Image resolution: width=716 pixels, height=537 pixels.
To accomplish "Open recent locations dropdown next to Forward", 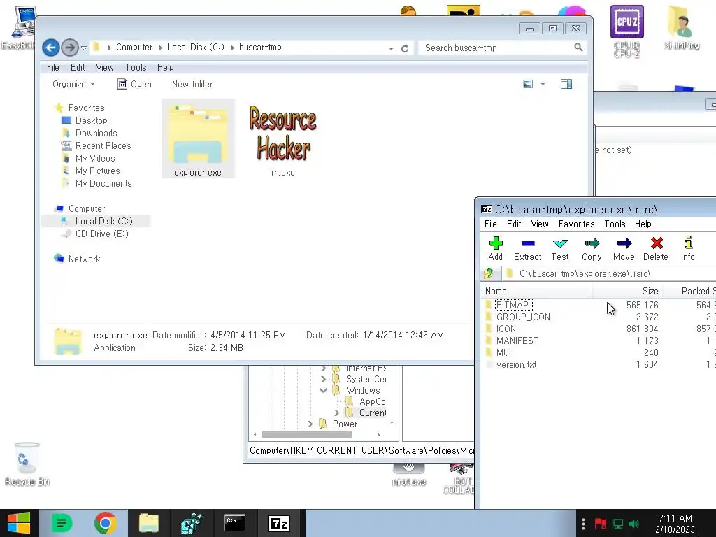I will click(x=84, y=48).
